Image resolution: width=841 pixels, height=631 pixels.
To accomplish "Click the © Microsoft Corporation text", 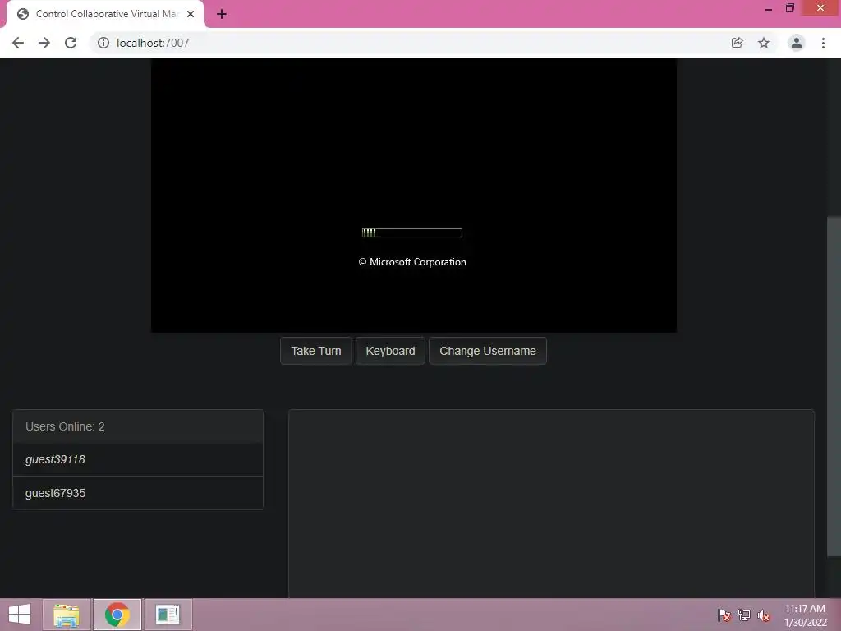I will 412,262.
